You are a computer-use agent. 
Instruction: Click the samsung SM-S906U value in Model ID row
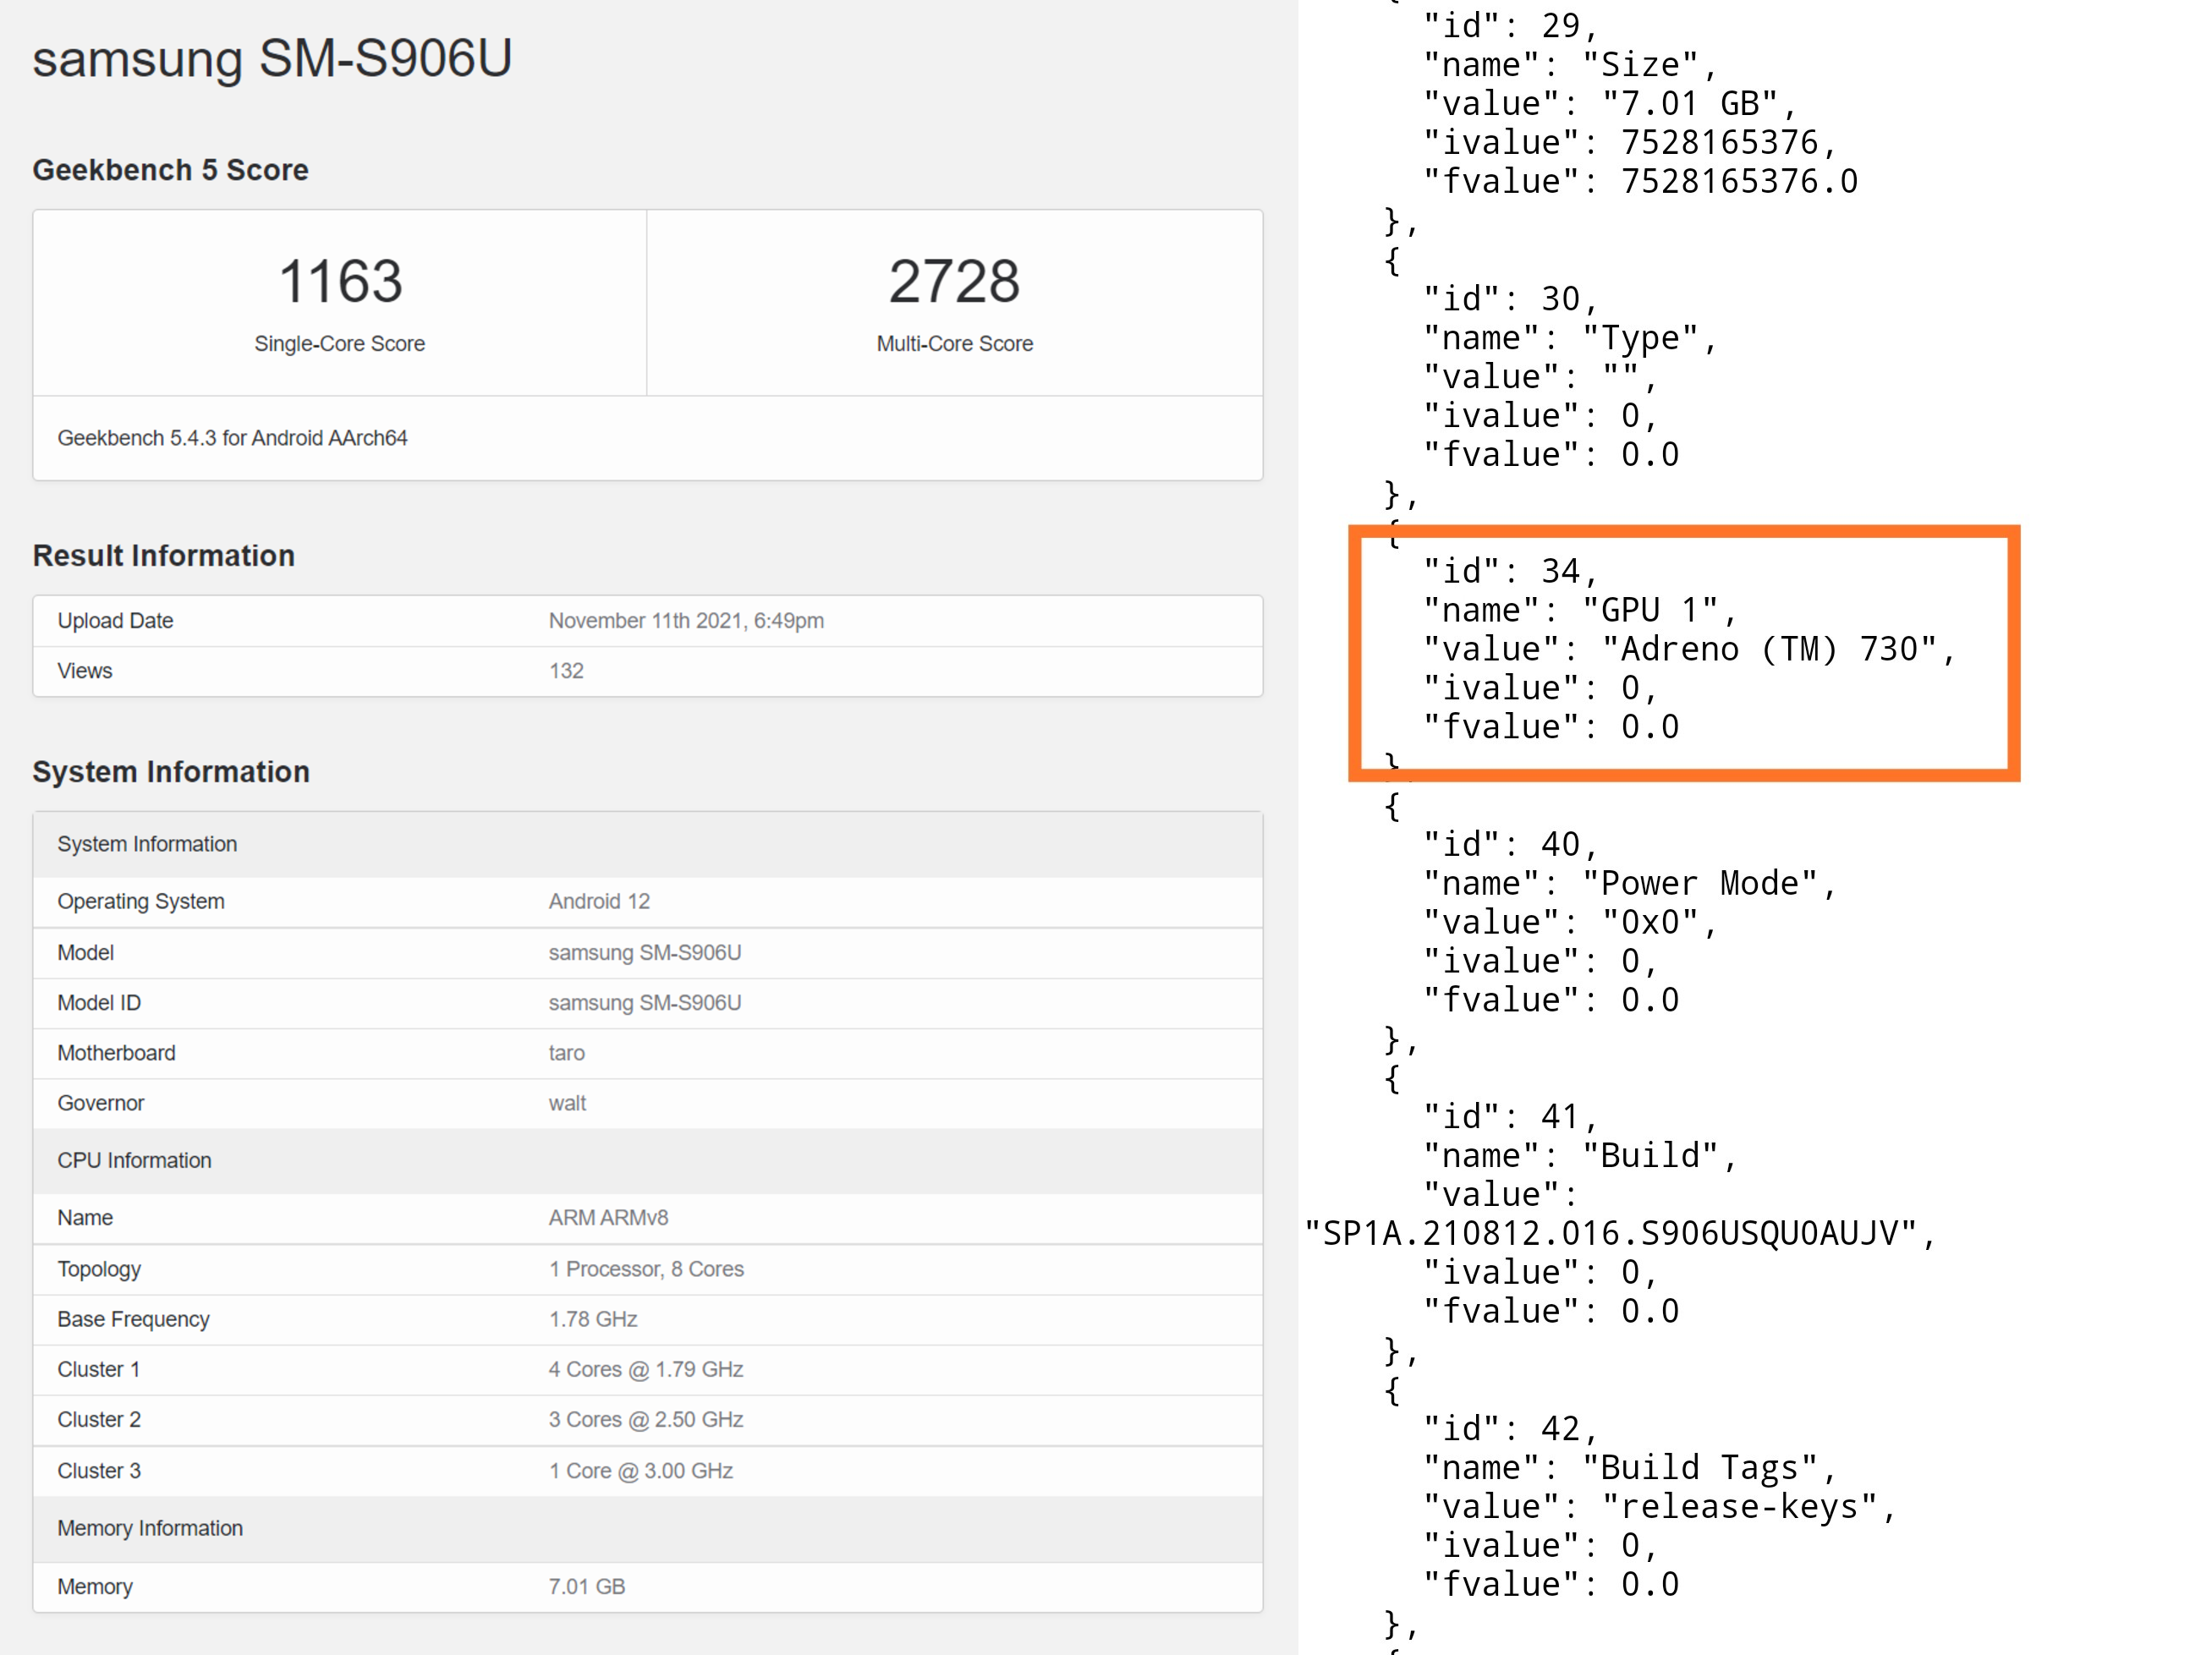(x=645, y=1003)
